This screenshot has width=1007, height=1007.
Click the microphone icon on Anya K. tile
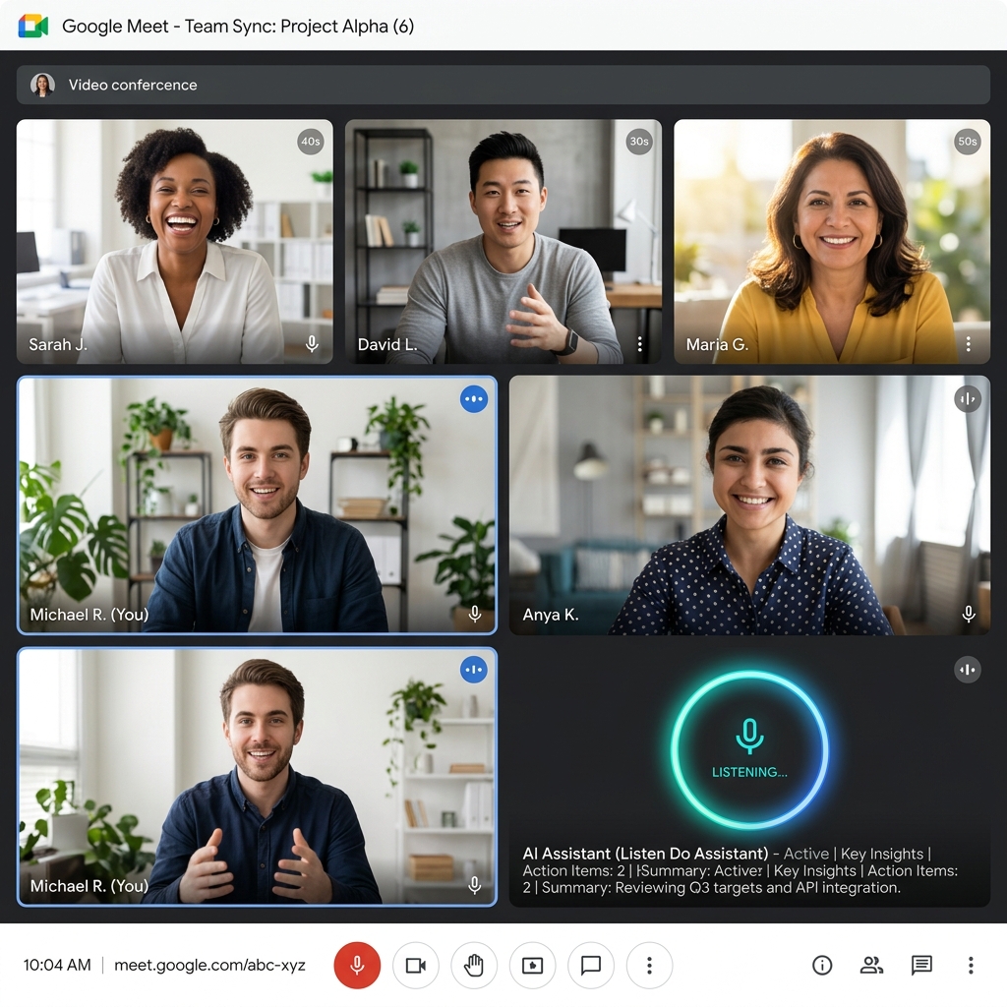[969, 614]
